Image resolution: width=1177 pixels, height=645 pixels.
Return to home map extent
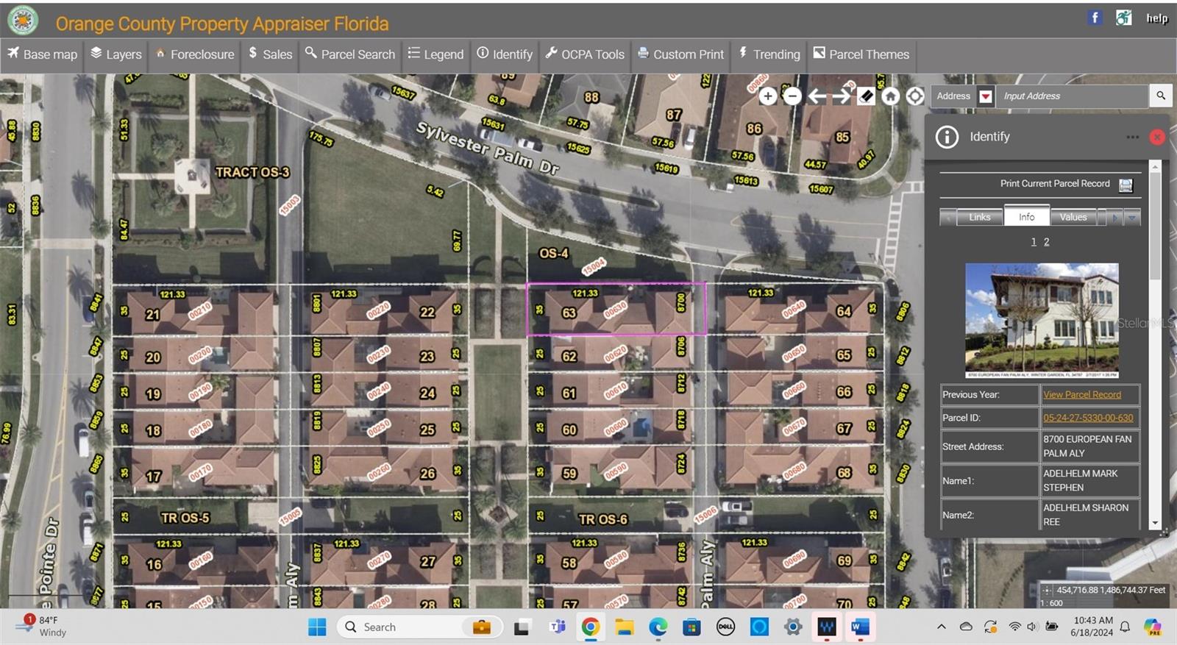[890, 96]
